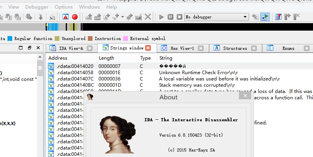Viewport: 313px width, 157px height.
Task: Click the run to cursor C icon
Action: click(255, 17)
